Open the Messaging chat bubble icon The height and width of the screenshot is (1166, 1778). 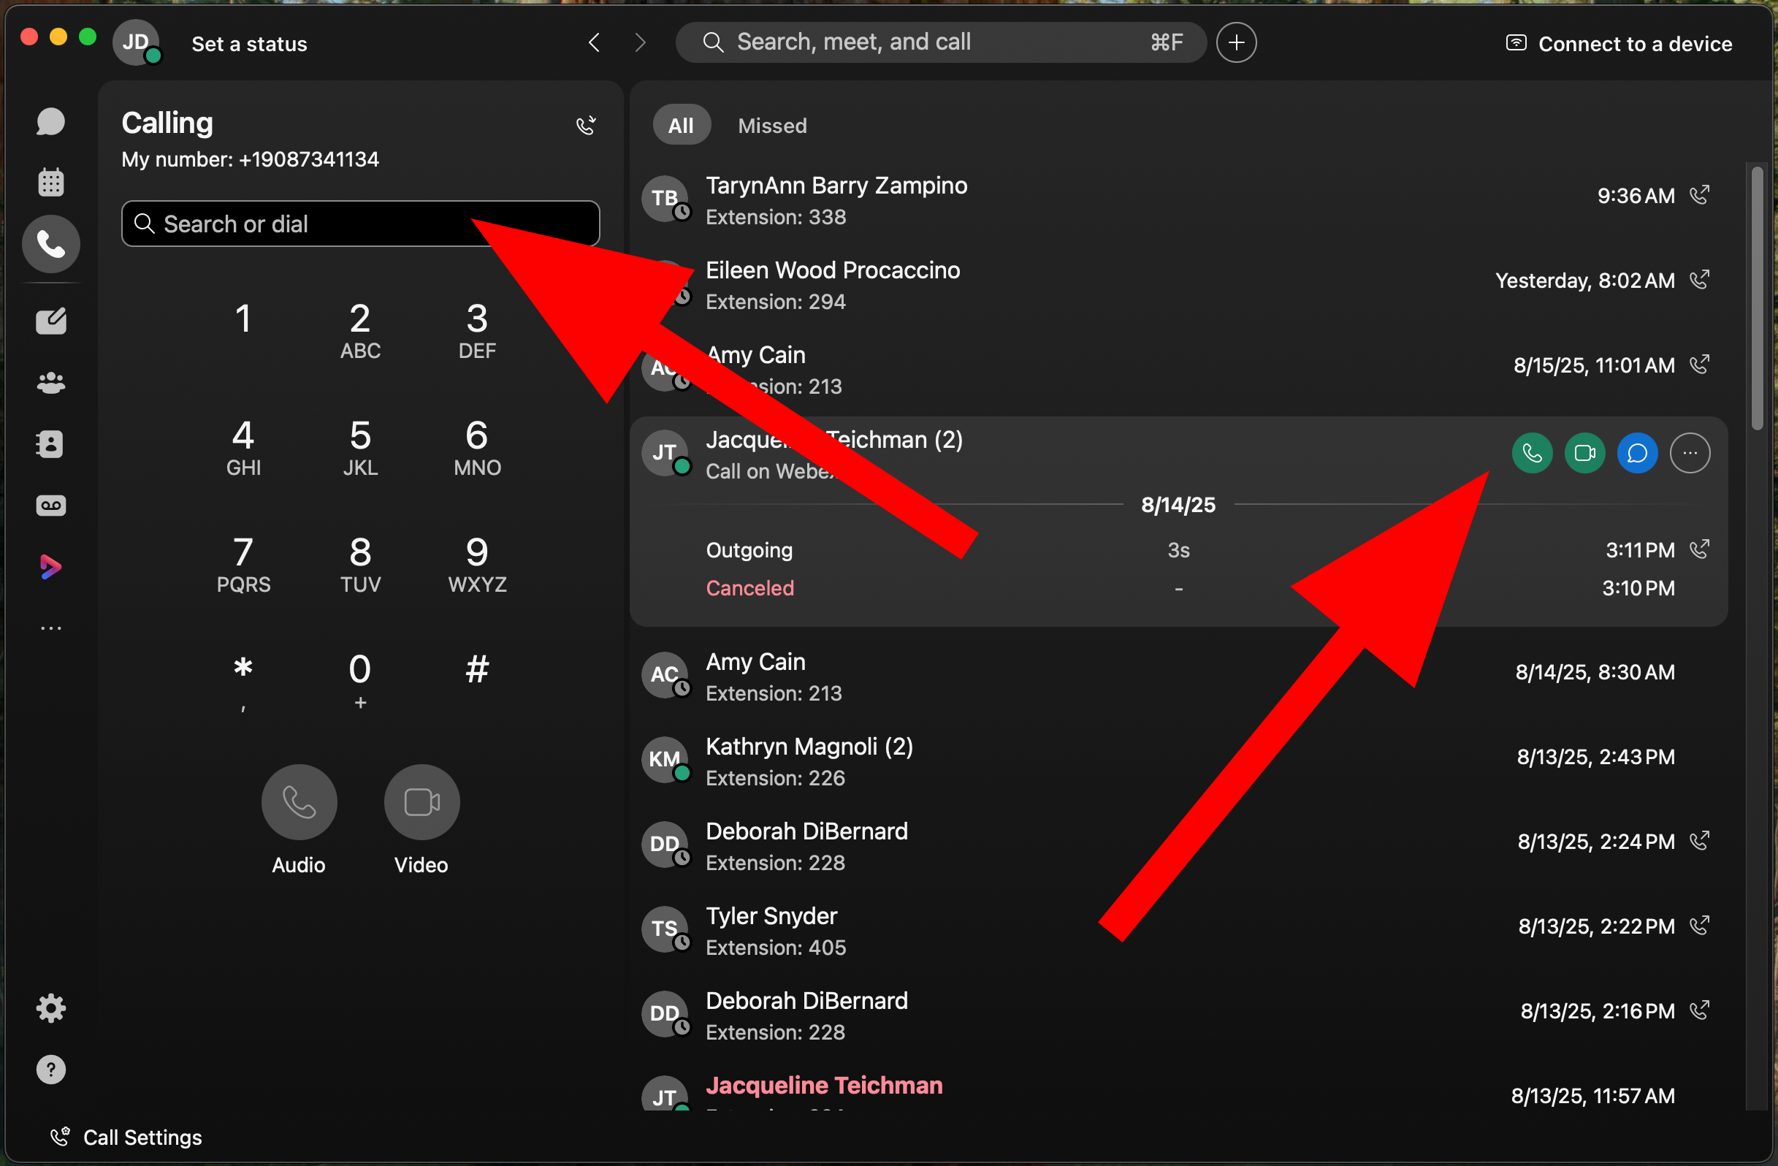[51, 122]
